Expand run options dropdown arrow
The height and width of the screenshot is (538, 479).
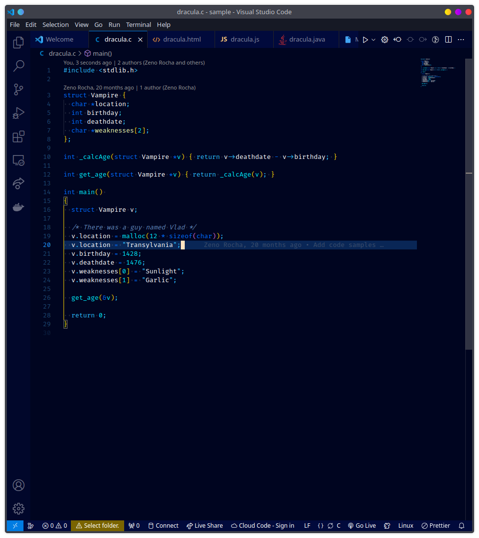click(x=374, y=40)
